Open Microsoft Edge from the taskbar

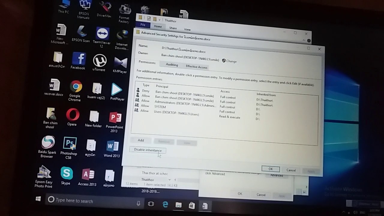[x=165, y=205]
